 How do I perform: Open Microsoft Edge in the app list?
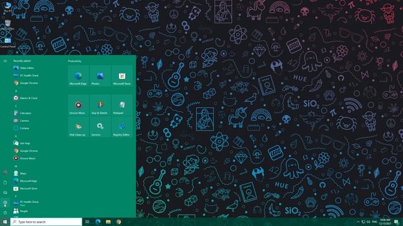(37, 181)
